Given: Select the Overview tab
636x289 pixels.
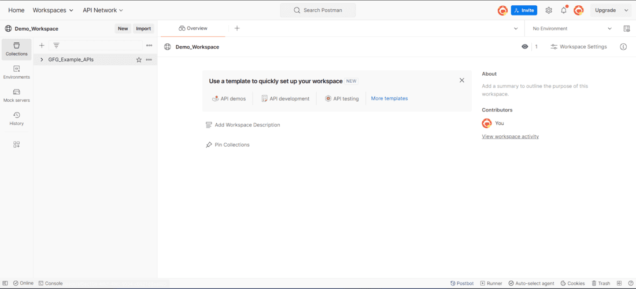Looking at the screenshot, I should coord(193,28).
